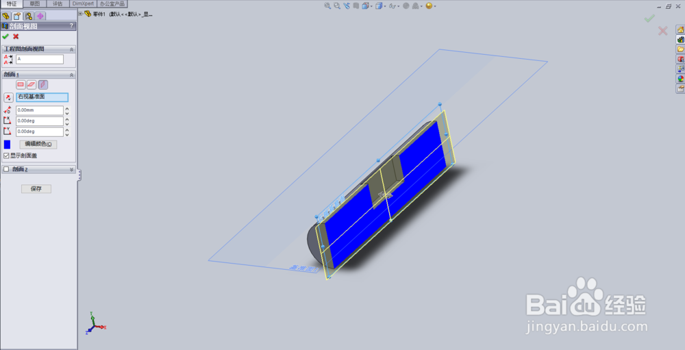Image resolution: width=685 pixels, height=350 pixels.
Task: Click the X rotation 0.00deg field
Action: (x=40, y=121)
